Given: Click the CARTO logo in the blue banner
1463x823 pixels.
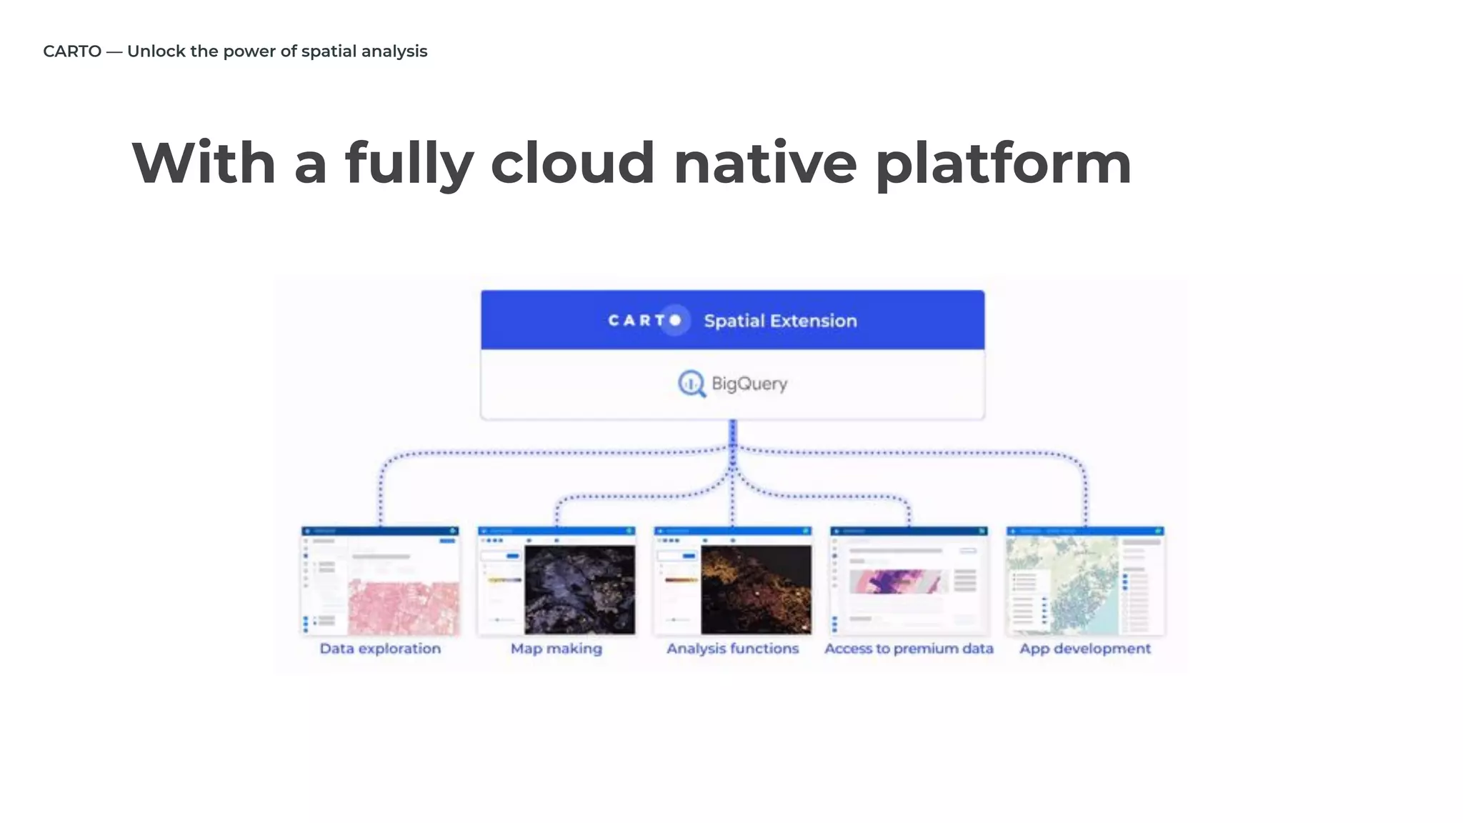Looking at the screenshot, I should tap(648, 320).
